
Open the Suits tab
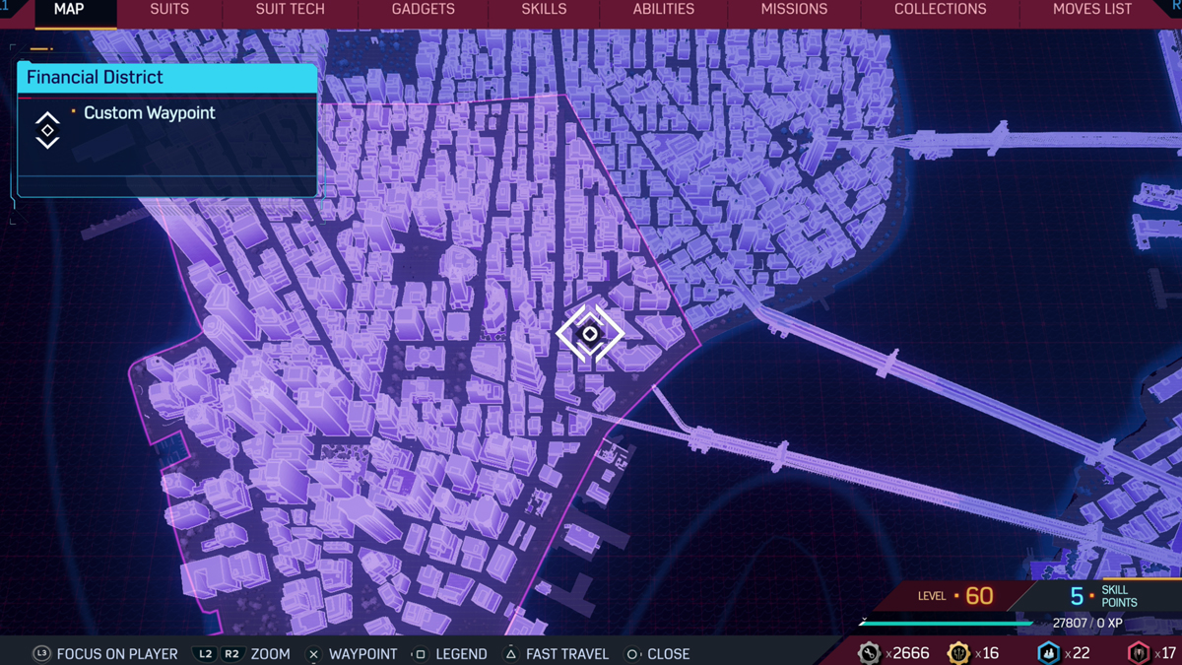(x=169, y=10)
